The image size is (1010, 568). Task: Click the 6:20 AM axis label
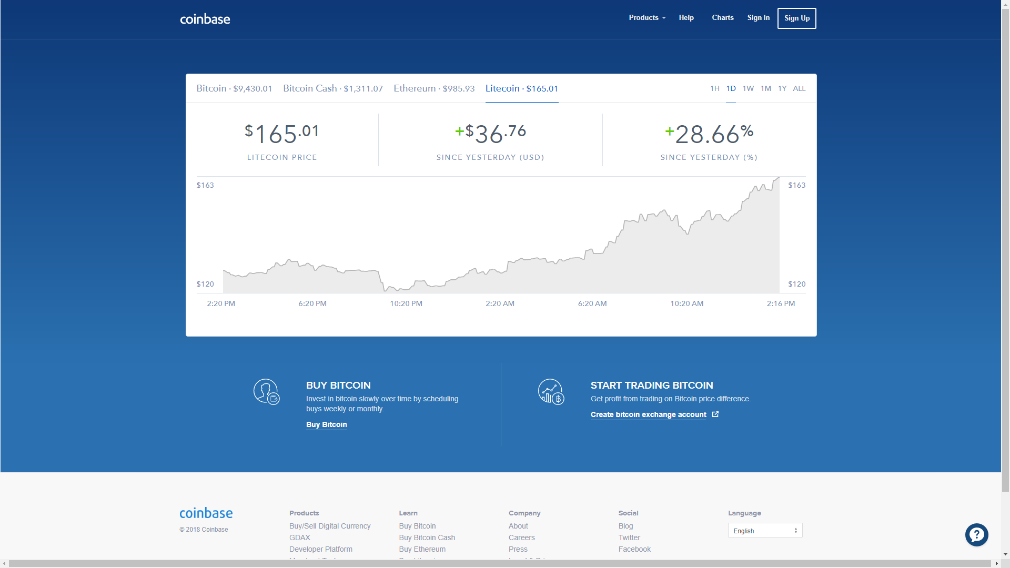click(x=592, y=303)
